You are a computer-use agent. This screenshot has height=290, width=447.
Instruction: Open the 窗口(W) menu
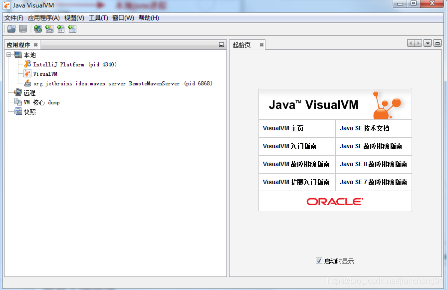pyautogui.click(x=123, y=18)
